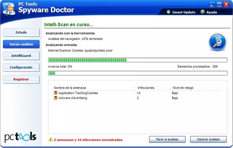
Task: Click the 'Avance total: 3%' label
Action: (x=60, y=67)
